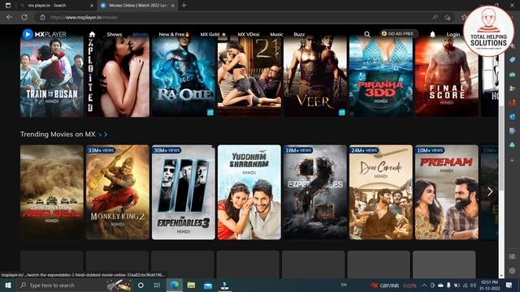Open the Dear Comrade poster
Viewport: 520px width, 292px height.
coord(381,192)
